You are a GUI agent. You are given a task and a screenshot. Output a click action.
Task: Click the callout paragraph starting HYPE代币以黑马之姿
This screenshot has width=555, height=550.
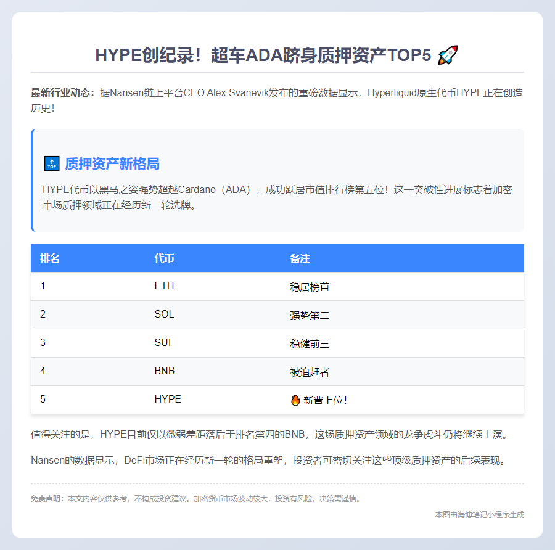click(x=277, y=197)
